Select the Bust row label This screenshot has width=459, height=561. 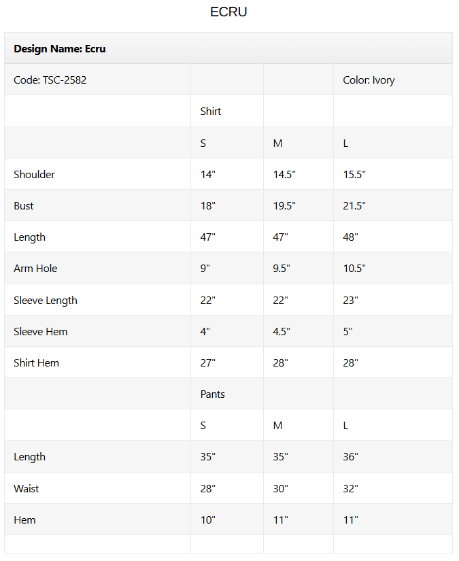click(x=24, y=206)
